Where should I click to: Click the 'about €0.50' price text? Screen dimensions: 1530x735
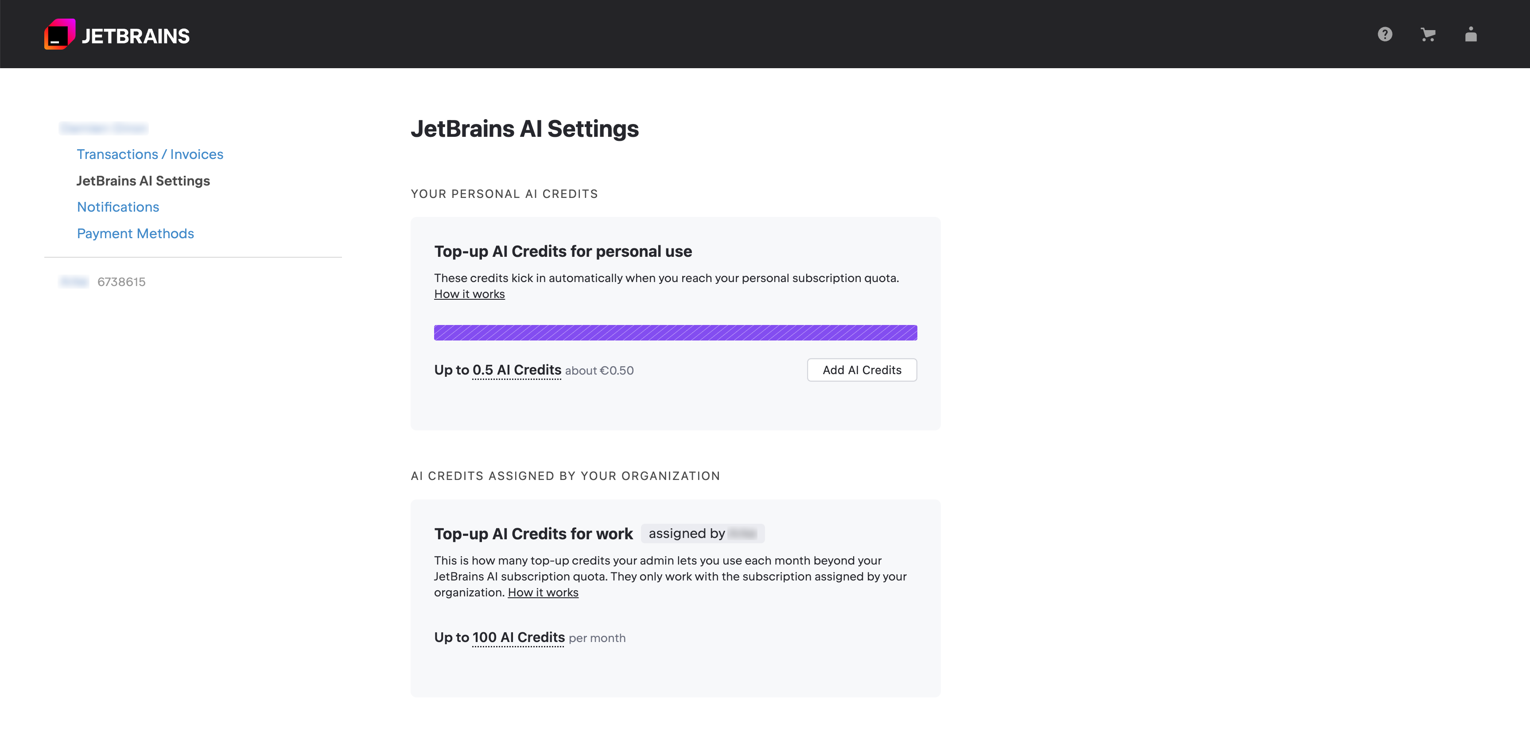(599, 371)
